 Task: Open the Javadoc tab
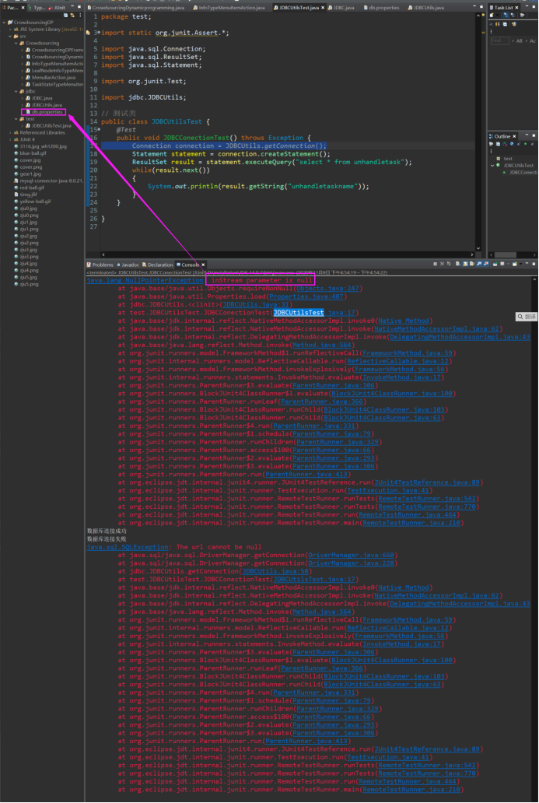(128, 265)
